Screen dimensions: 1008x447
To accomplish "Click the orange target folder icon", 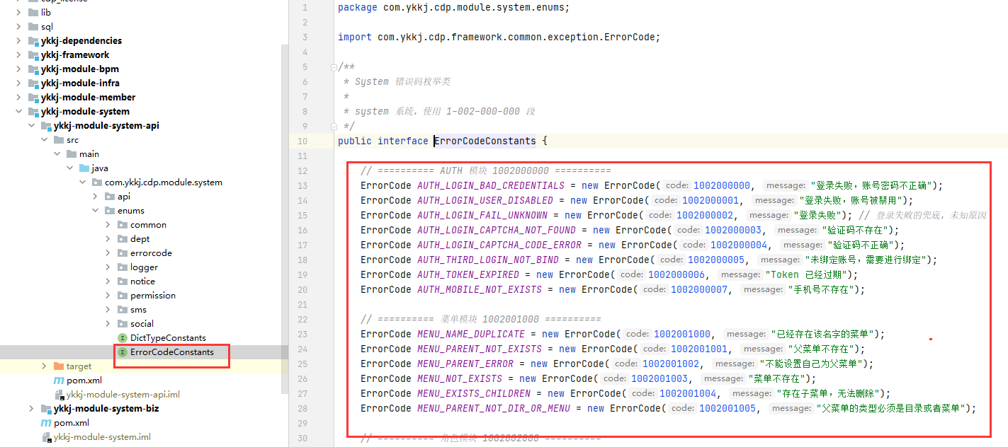I will coord(59,366).
